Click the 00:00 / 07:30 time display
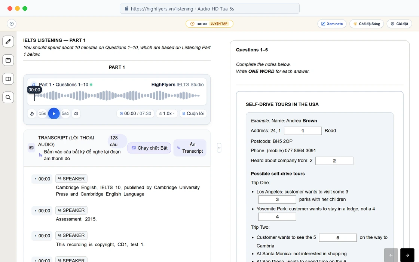 click(135, 114)
